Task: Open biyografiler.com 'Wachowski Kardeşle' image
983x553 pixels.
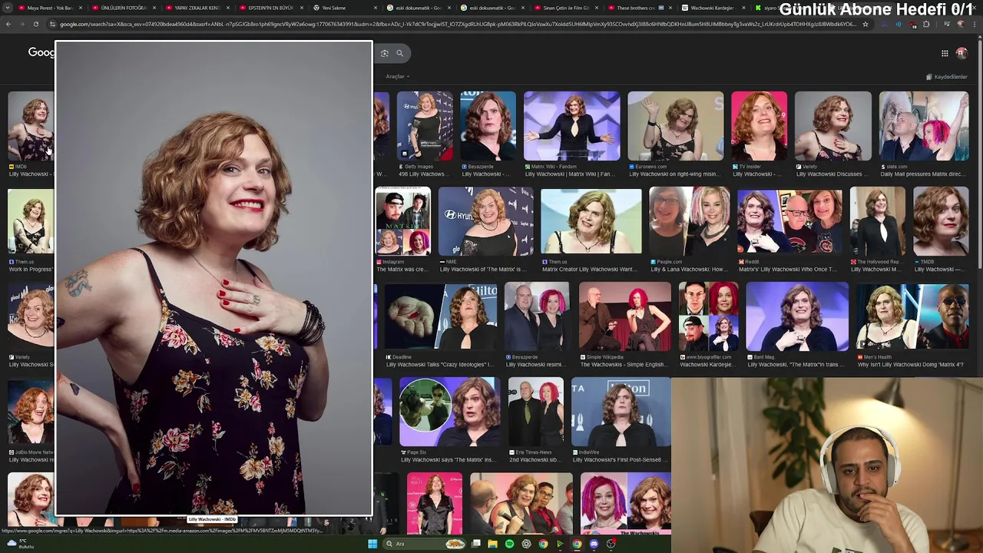Action: (709, 316)
